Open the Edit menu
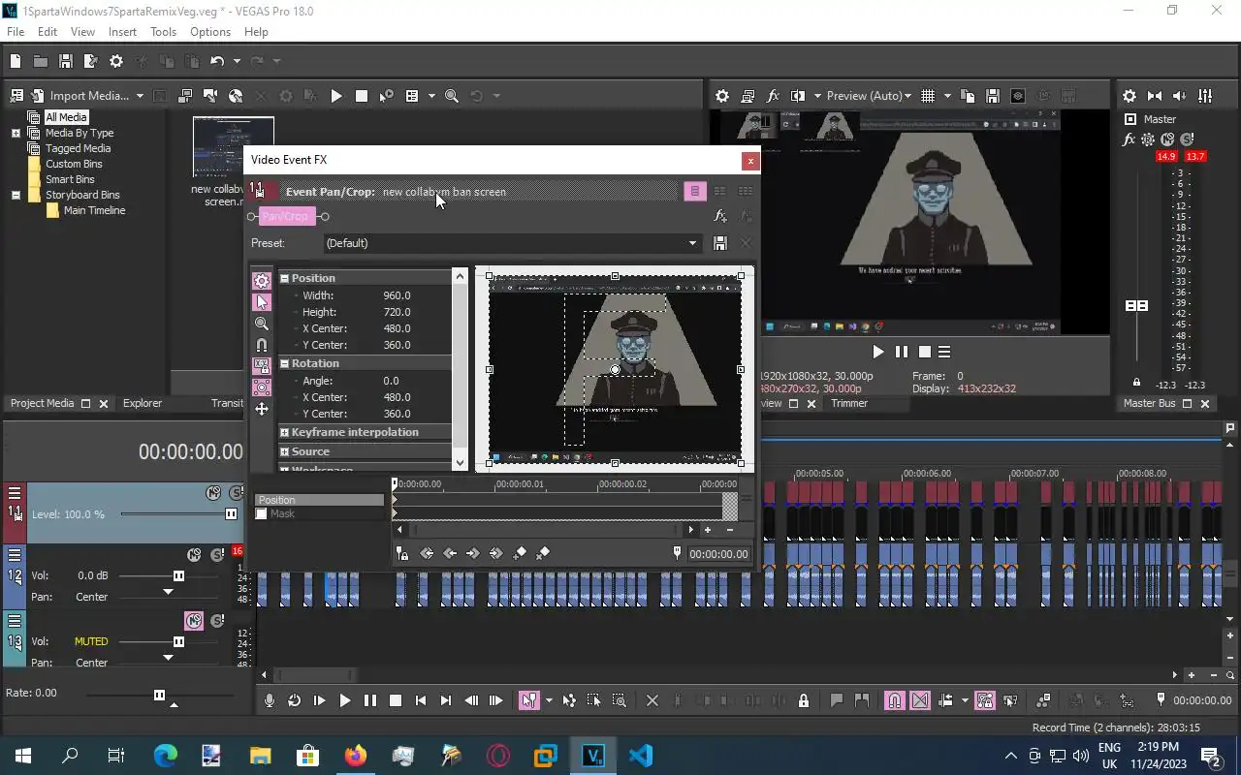Screen dimensions: 1241x775 [48, 32]
